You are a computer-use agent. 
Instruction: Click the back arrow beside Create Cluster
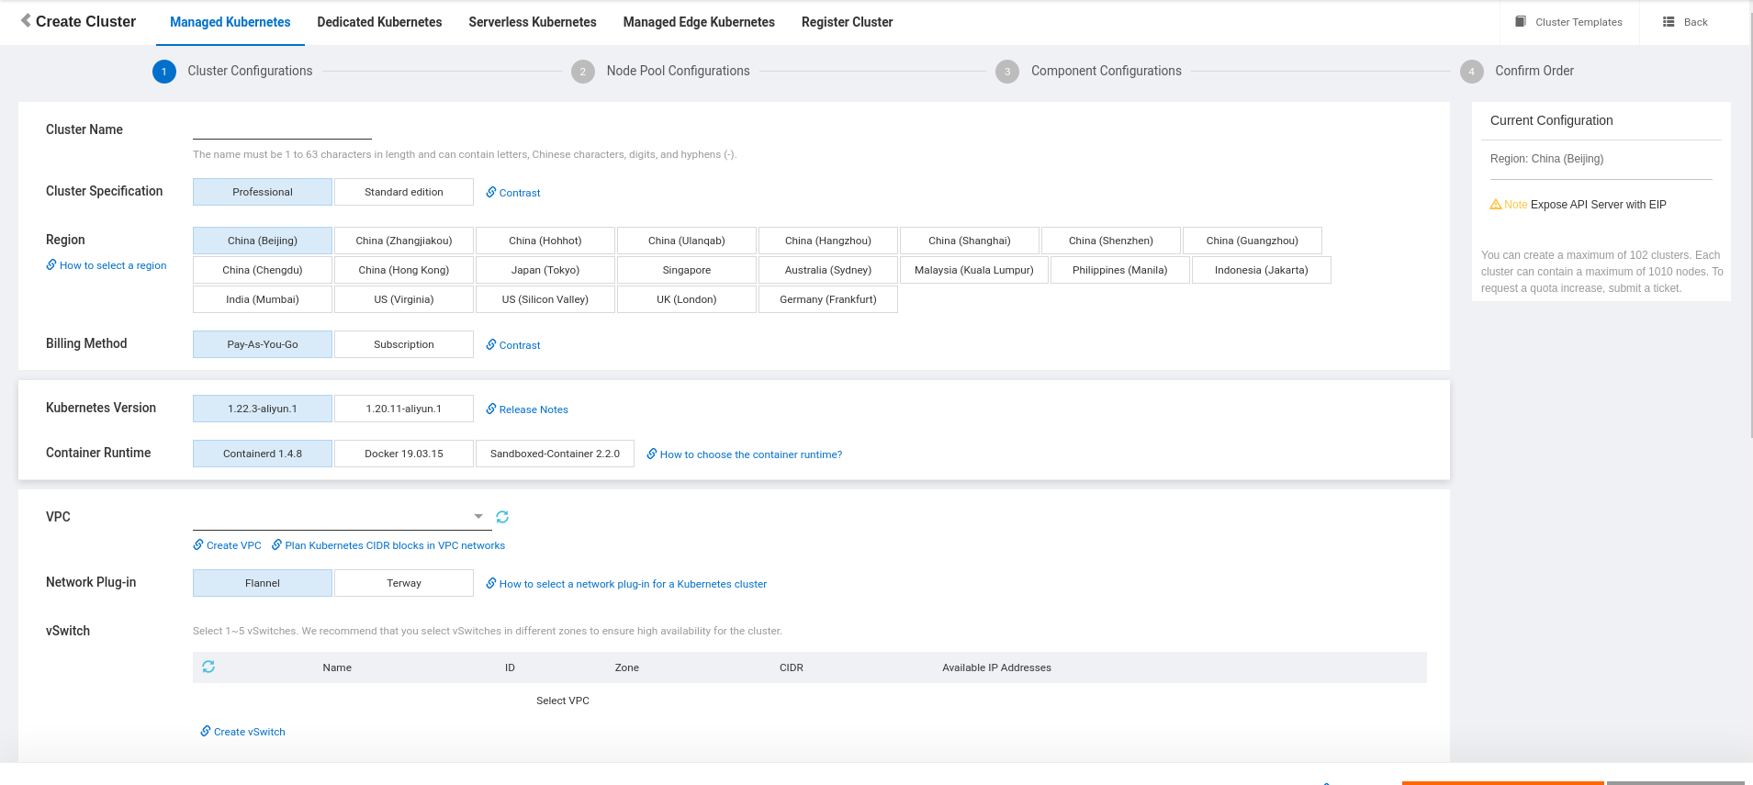point(26,20)
